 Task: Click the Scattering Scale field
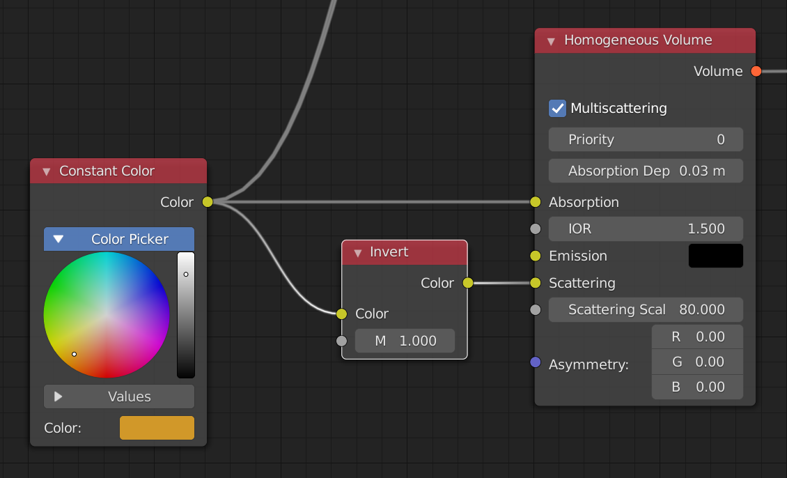[x=646, y=309]
